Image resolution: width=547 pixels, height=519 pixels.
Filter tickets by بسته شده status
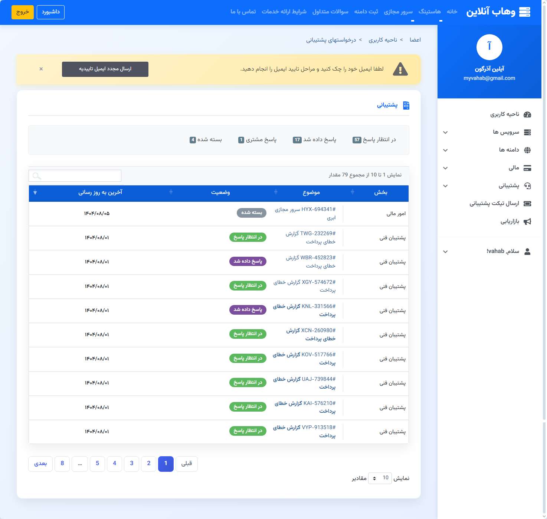pyautogui.click(x=206, y=140)
